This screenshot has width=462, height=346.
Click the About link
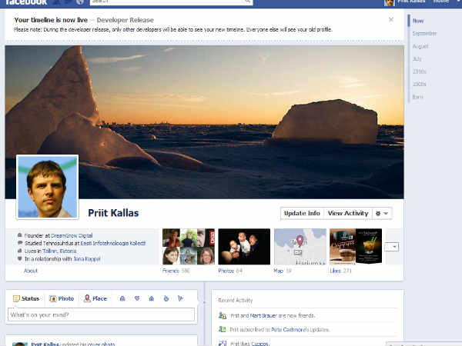pos(31,271)
